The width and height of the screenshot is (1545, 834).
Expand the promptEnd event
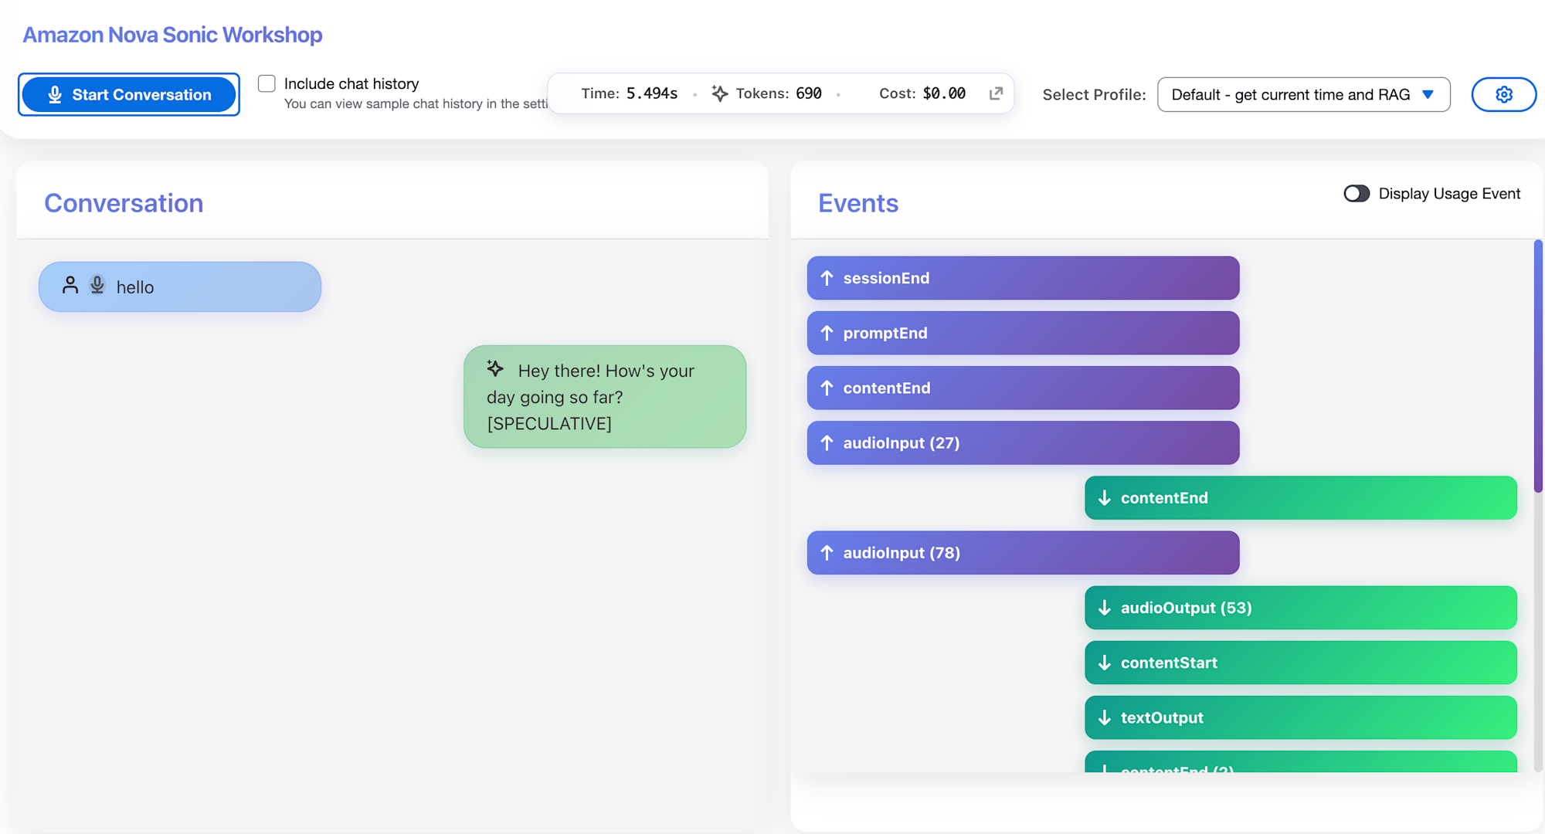[1023, 333]
